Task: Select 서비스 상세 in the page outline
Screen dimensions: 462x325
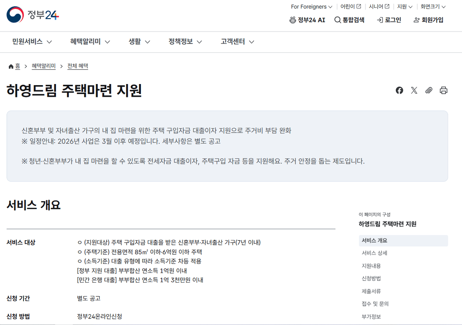Action: click(x=375, y=253)
